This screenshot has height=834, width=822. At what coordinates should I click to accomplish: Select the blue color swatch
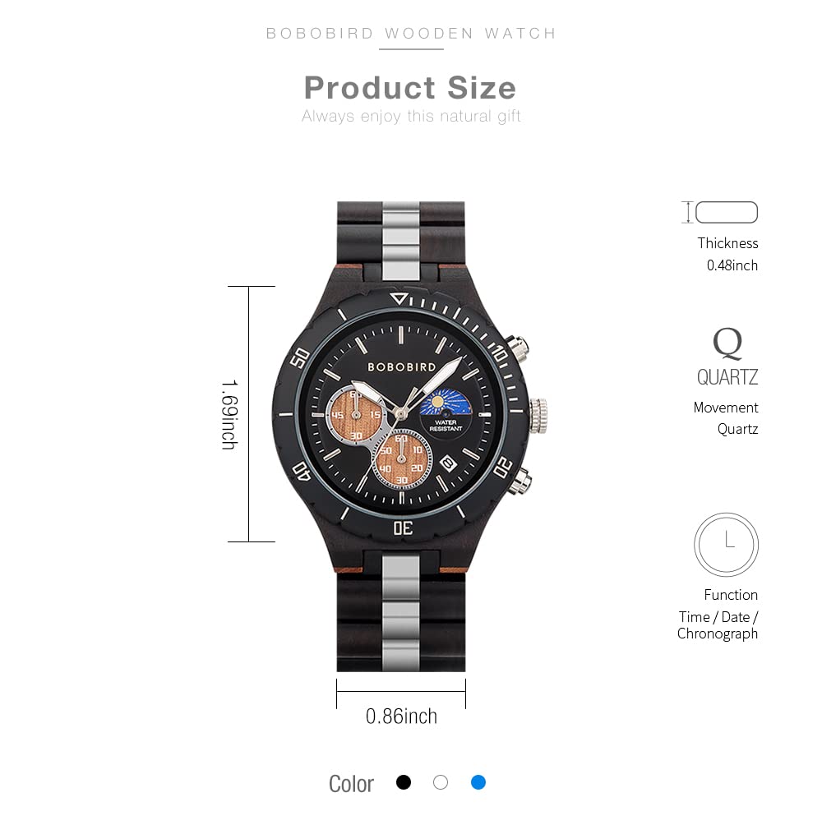(x=478, y=782)
